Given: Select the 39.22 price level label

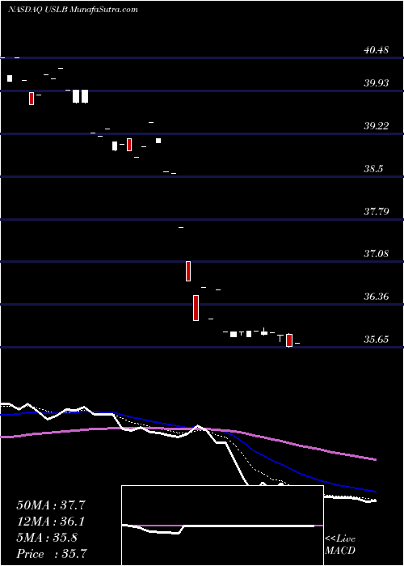Looking at the screenshot, I should pos(376,126).
